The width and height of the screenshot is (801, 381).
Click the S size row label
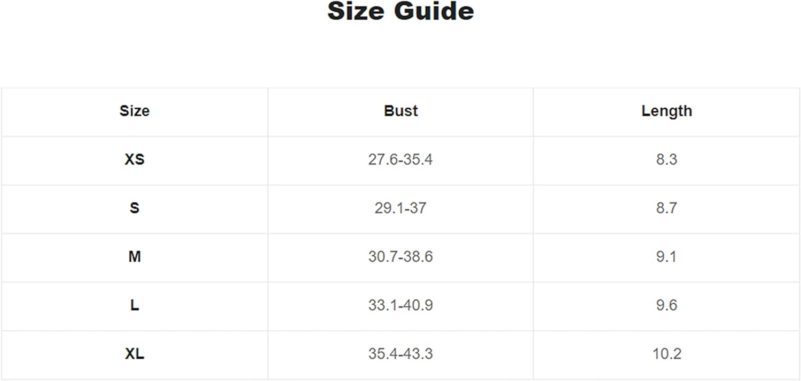click(135, 208)
